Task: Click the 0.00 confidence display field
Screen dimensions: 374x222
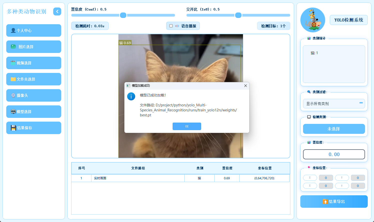Action: click(334, 154)
